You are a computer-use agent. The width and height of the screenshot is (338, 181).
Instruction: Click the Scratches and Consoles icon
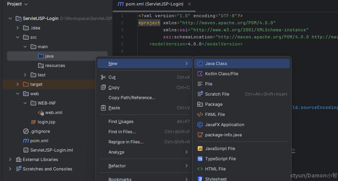[18, 168]
